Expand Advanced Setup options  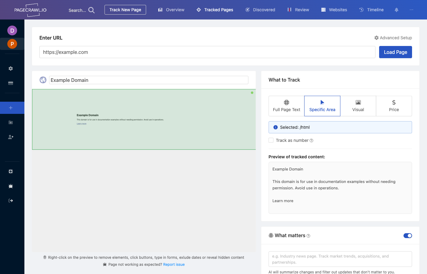393,38
